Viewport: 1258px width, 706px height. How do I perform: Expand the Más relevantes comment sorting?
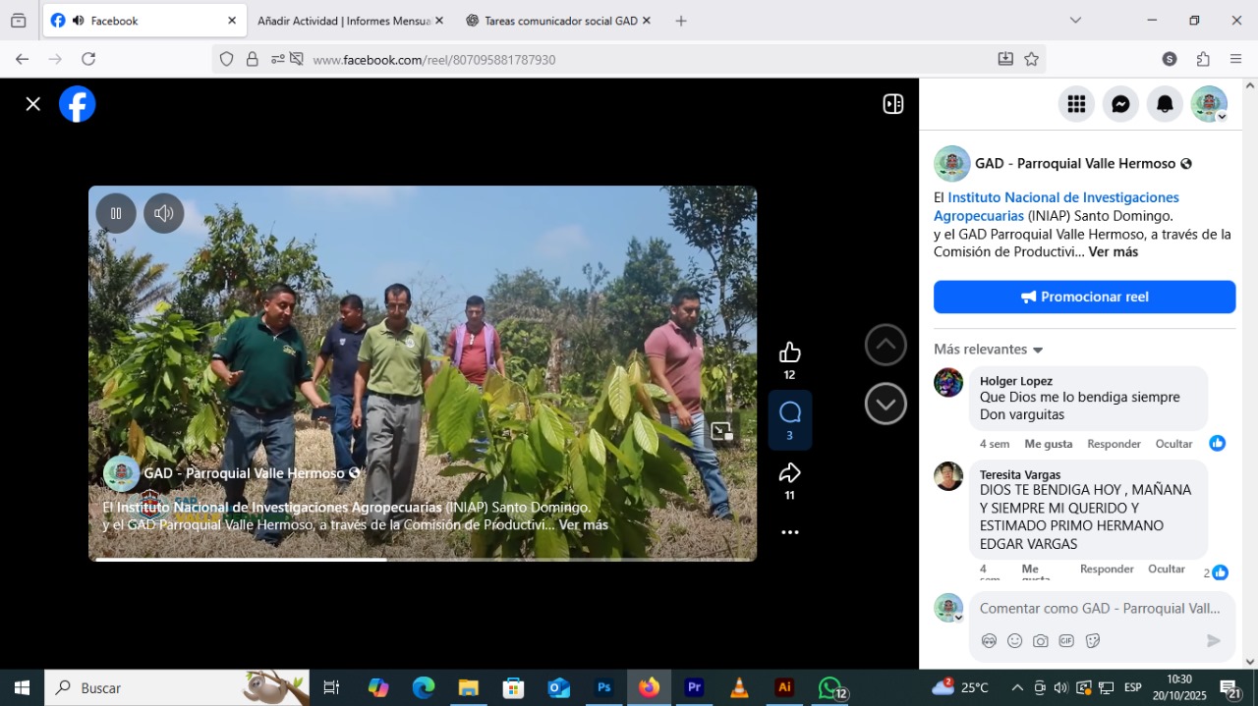pyautogui.click(x=988, y=350)
